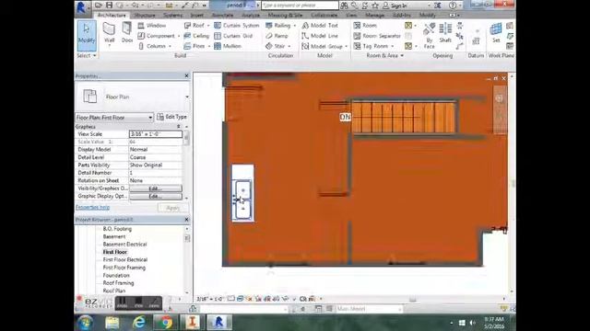Choose the Model Line tool
Screen dimensions: 590x331
(x=320, y=36)
